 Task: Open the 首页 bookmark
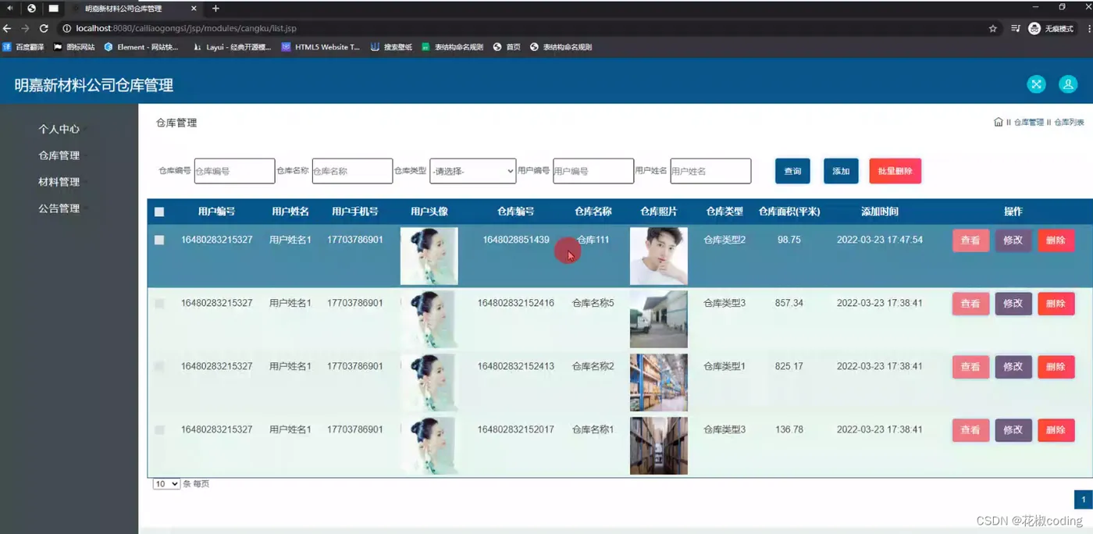(x=507, y=47)
